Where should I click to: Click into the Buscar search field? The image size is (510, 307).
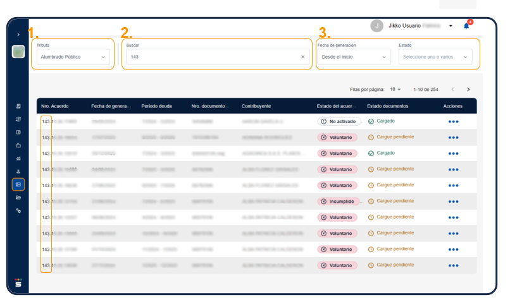212,57
